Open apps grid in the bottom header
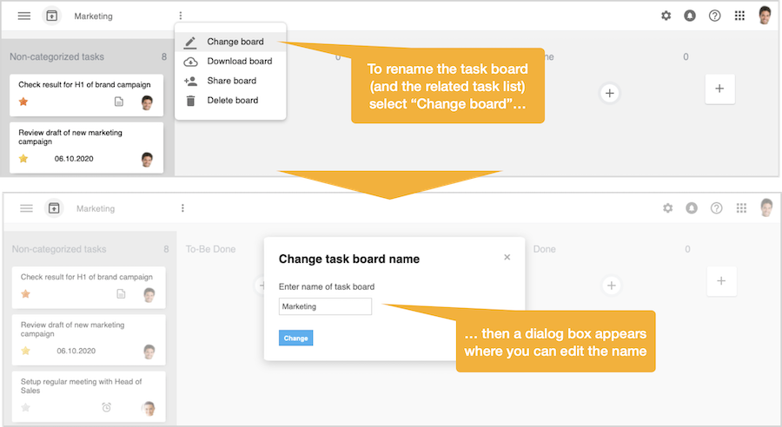The image size is (782, 427). coord(742,208)
